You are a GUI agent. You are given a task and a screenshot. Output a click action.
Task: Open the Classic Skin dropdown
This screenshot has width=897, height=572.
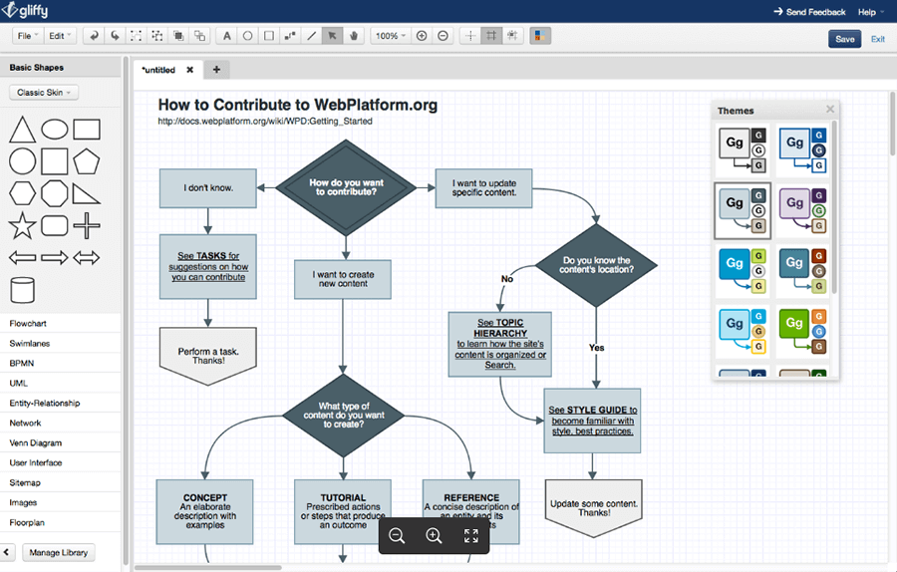coord(44,92)
